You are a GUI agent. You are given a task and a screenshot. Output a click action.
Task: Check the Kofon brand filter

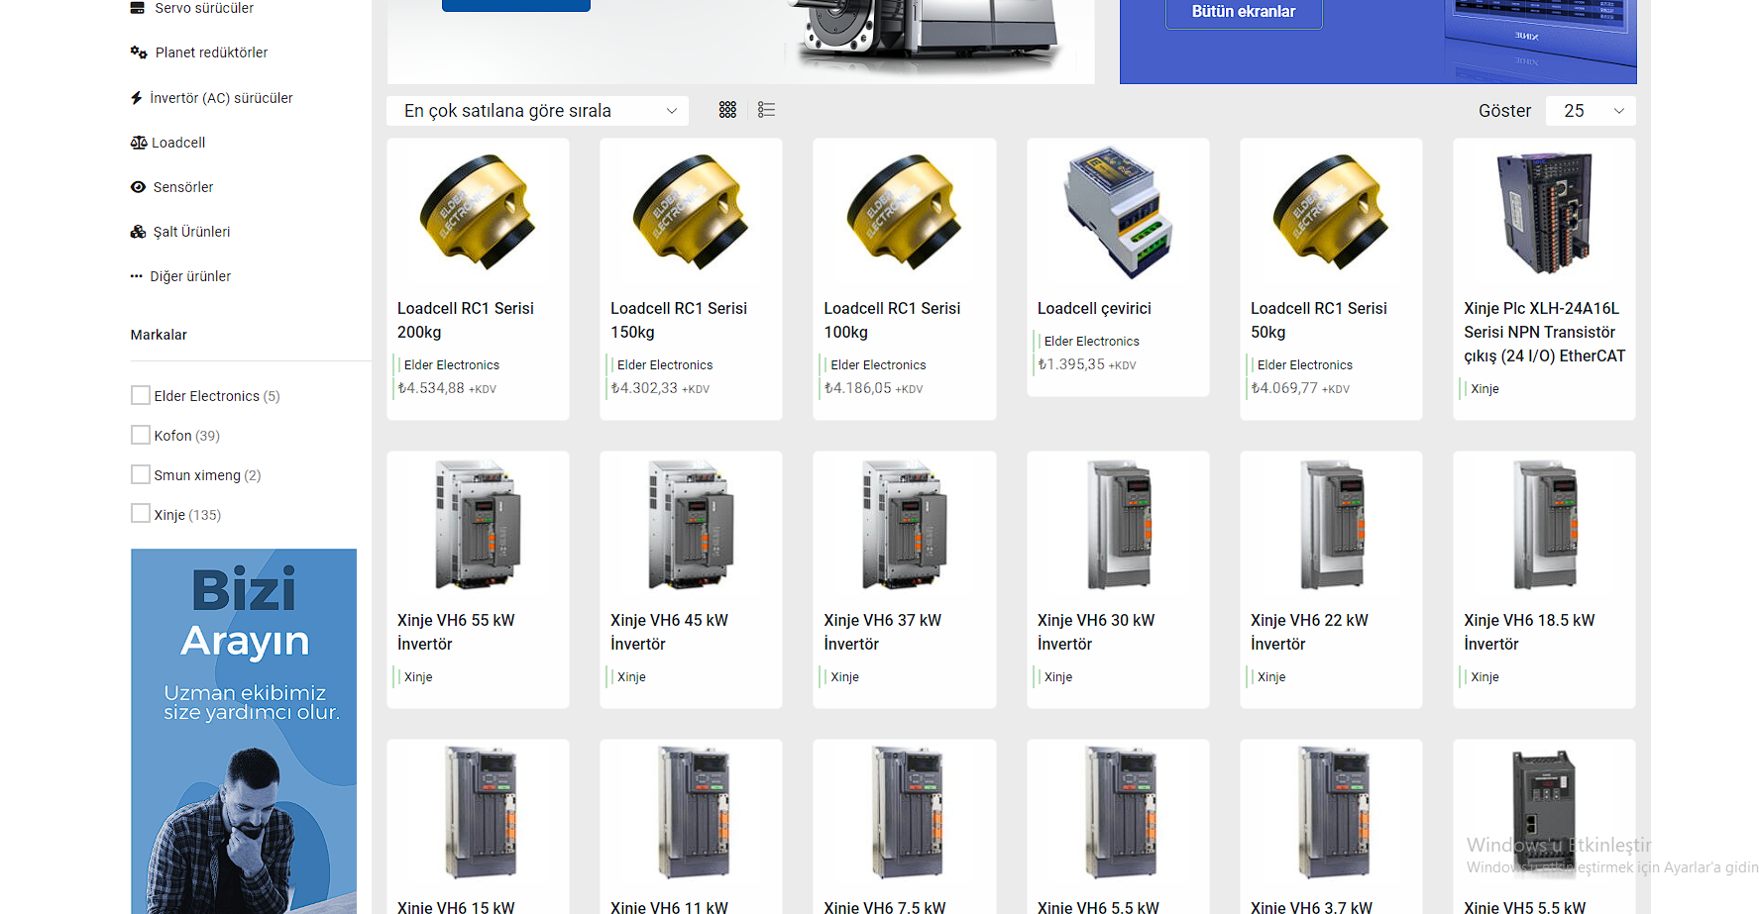click(x=141, y=435)
